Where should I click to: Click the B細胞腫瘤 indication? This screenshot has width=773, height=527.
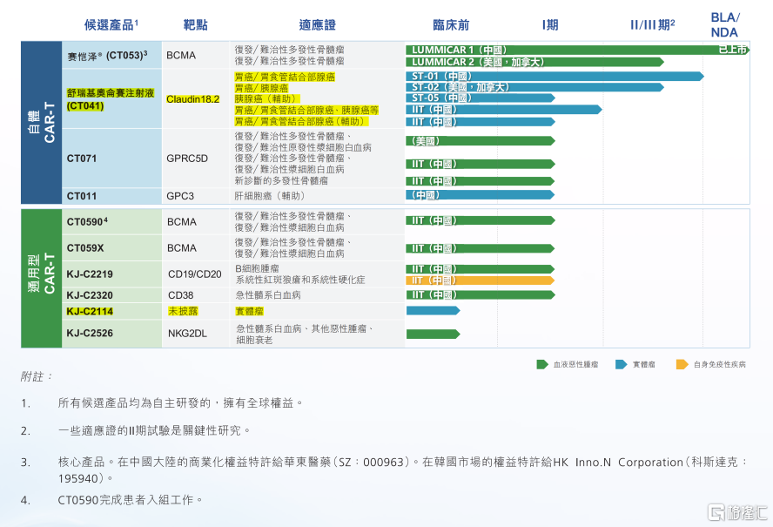pos(258,268)
